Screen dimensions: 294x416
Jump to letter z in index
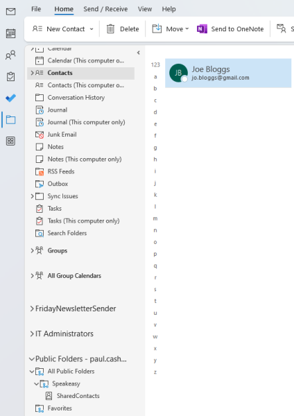tap(155, 372)
